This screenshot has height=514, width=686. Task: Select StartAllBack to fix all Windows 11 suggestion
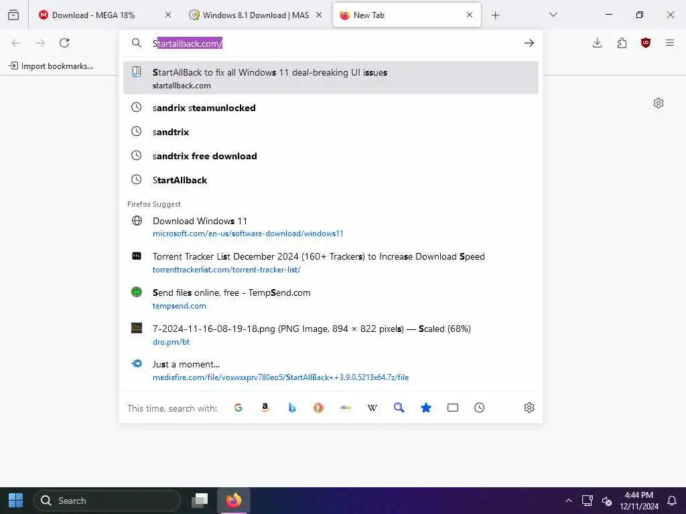point(331,78)
